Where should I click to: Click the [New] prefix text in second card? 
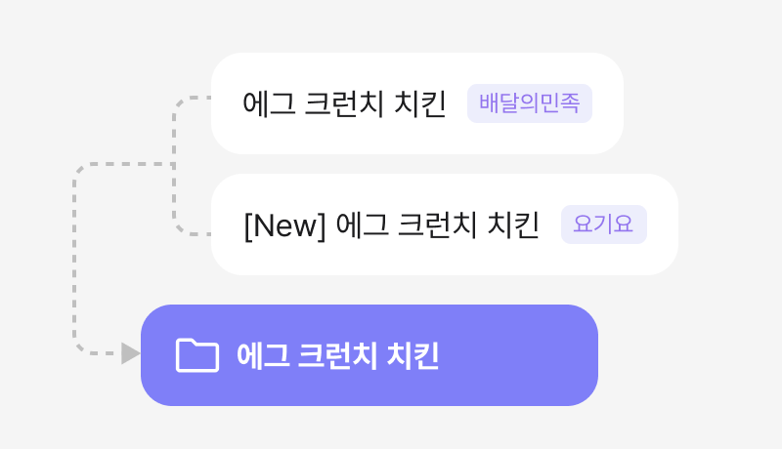pos(283,225)
